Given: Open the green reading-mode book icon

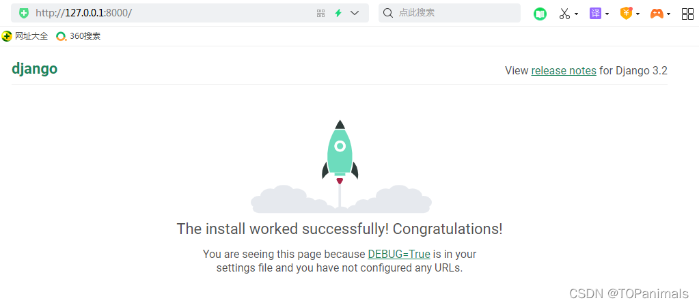Looking at the screenshot, I should click(540, 14).
